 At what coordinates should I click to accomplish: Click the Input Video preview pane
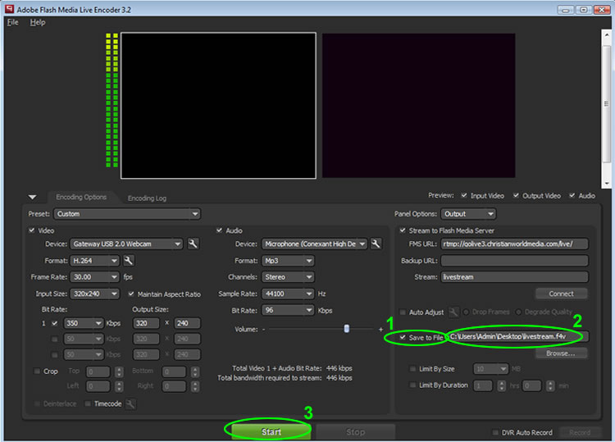218,106
